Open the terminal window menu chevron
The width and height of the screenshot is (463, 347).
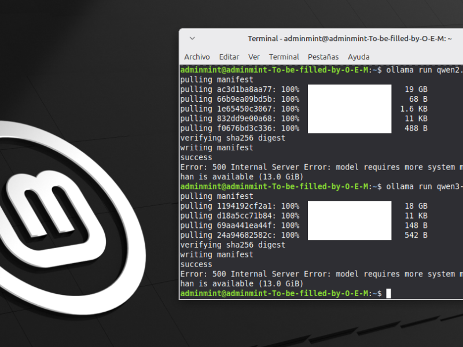point(192,38)
